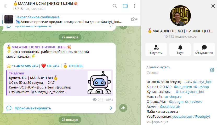Close the channel info panel

coord(212,6)
